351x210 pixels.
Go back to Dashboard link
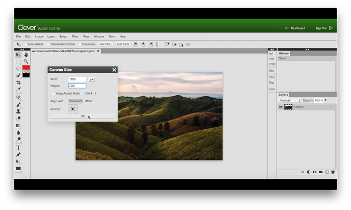click(295, 28)
